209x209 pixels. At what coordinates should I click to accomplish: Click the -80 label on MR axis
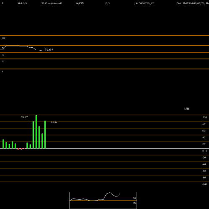coord(204,178)
